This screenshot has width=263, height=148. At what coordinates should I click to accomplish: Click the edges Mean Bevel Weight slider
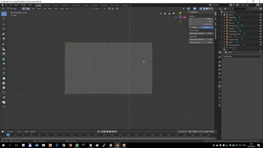pyautogui.click(x=201, y=39)
